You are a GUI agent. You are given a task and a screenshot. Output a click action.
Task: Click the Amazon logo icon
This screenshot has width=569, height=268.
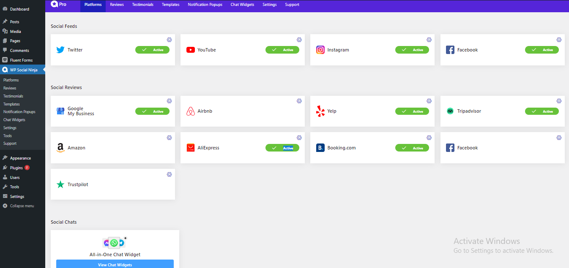(60, 148)
